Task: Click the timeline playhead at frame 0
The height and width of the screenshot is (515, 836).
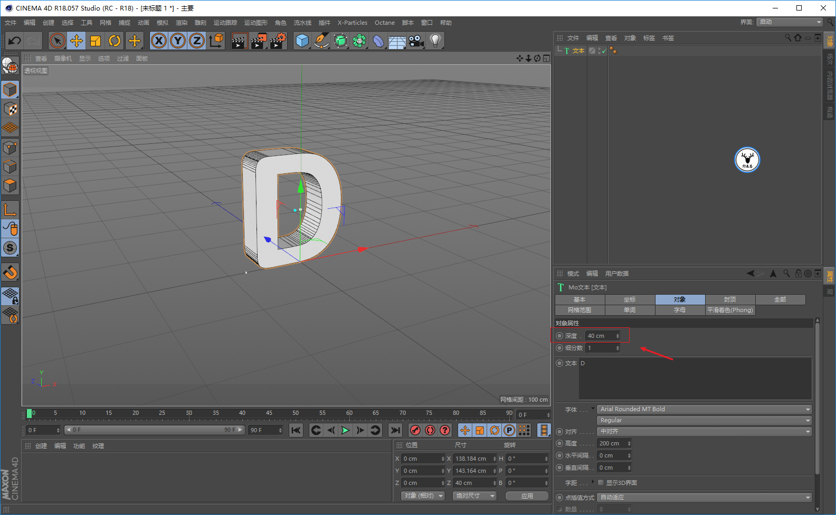Action: 30,414
